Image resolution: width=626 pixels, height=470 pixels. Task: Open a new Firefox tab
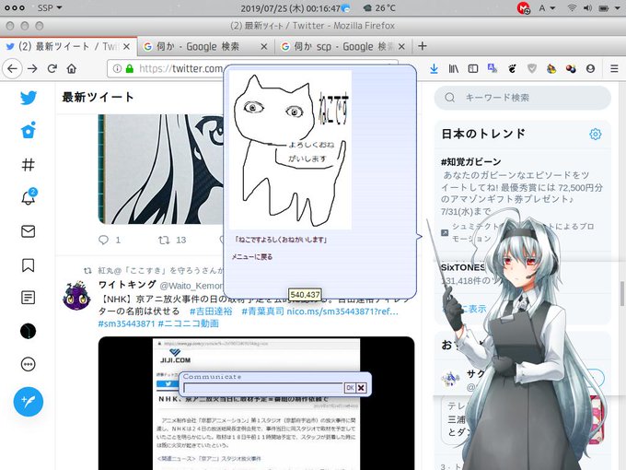tap(422, 46)
